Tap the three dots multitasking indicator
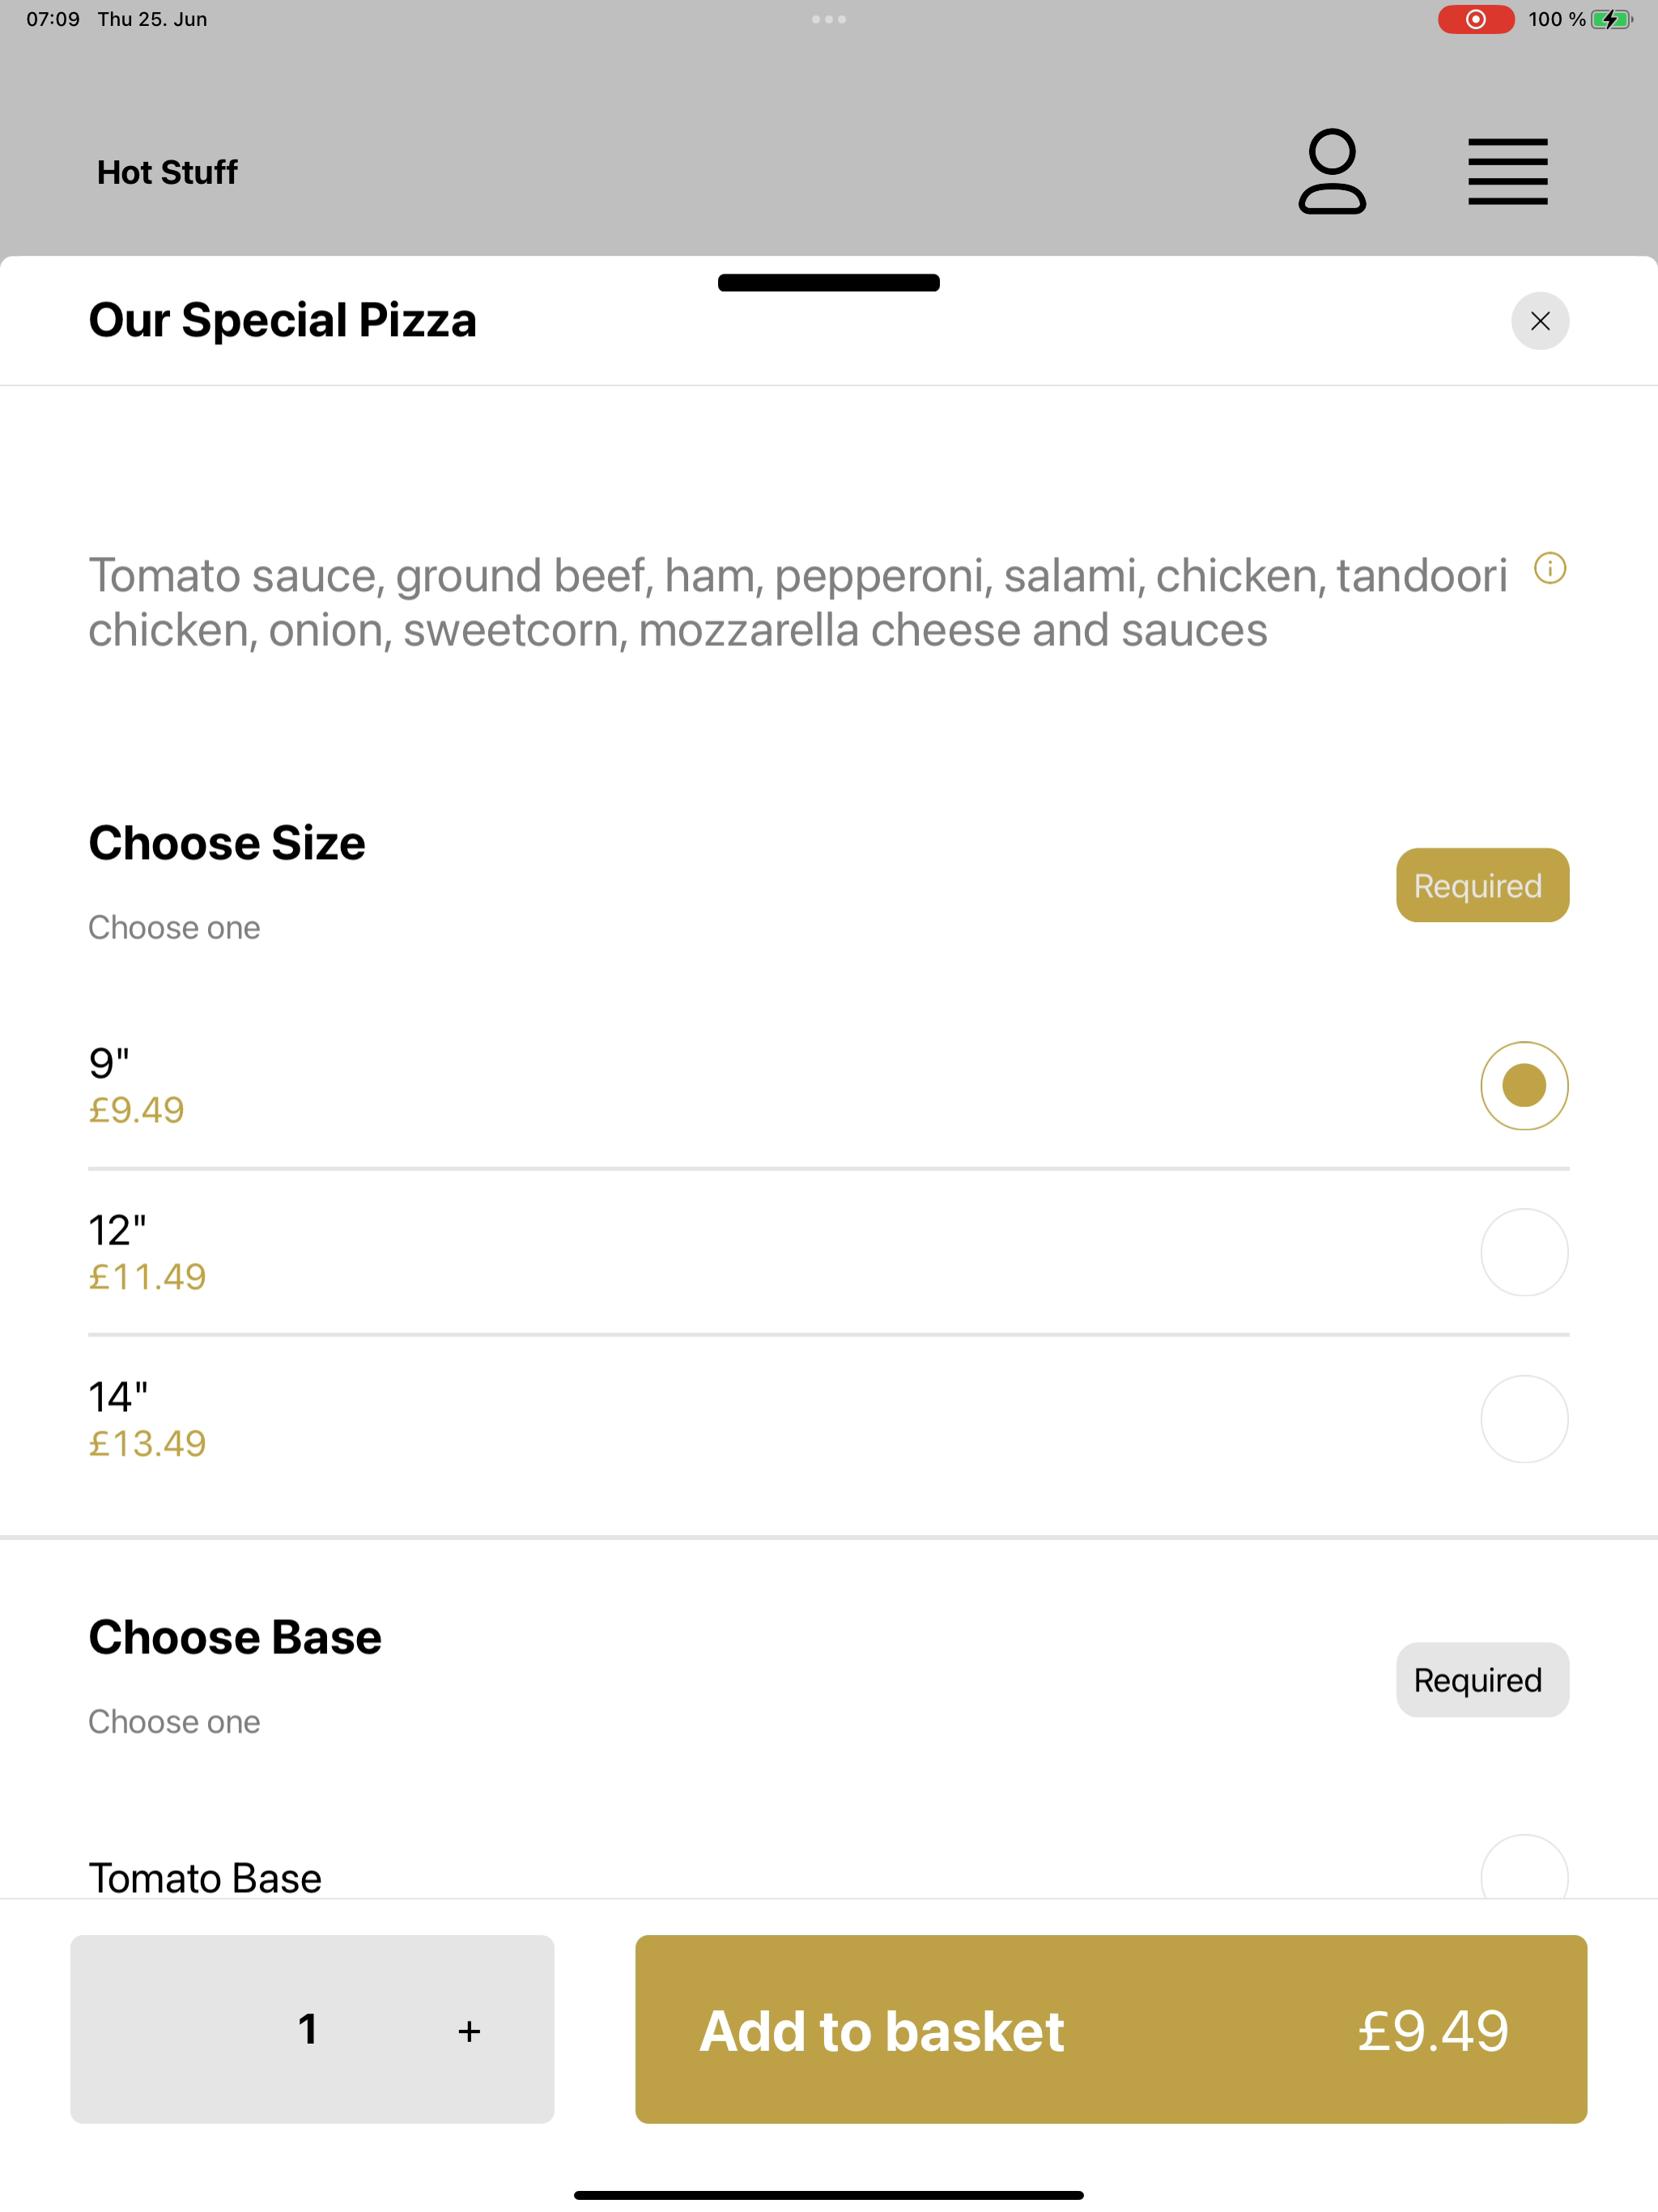Image resolution: width=1658 pixels, height=2212 pixels. click(828, 19)
